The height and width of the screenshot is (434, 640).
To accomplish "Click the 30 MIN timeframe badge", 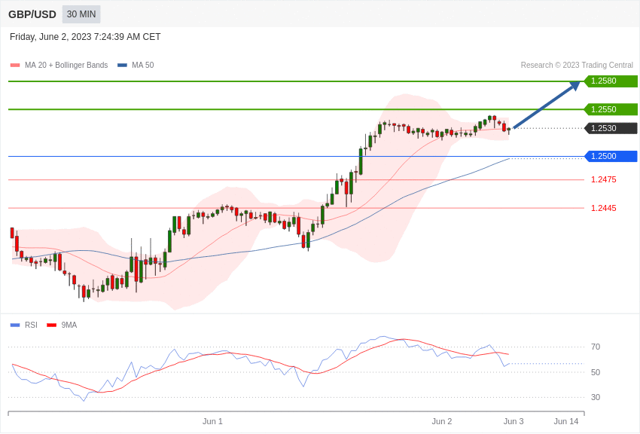I will coord(81,14).
